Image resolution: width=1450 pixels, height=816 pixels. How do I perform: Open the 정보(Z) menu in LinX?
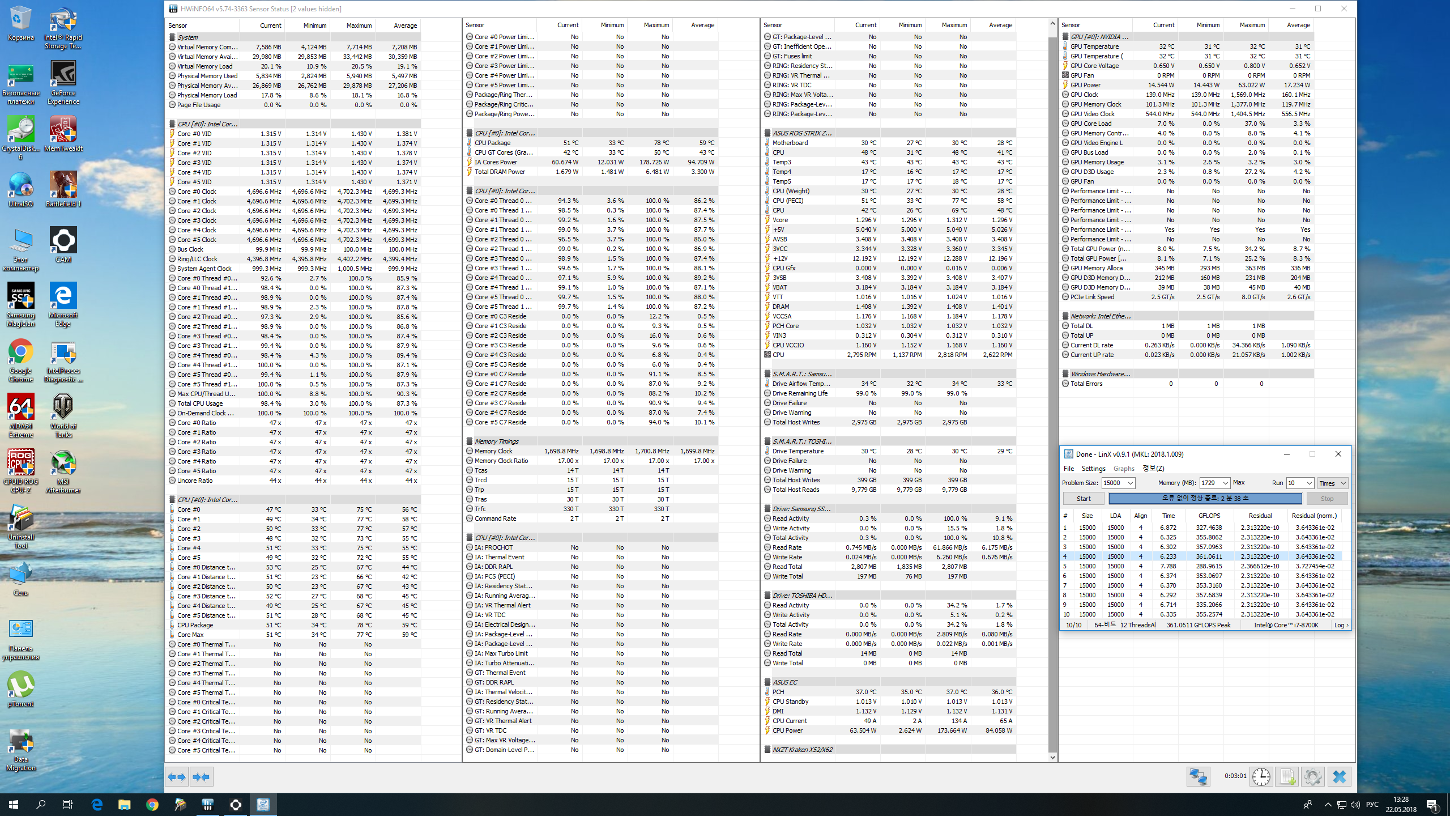point(1153,469)
